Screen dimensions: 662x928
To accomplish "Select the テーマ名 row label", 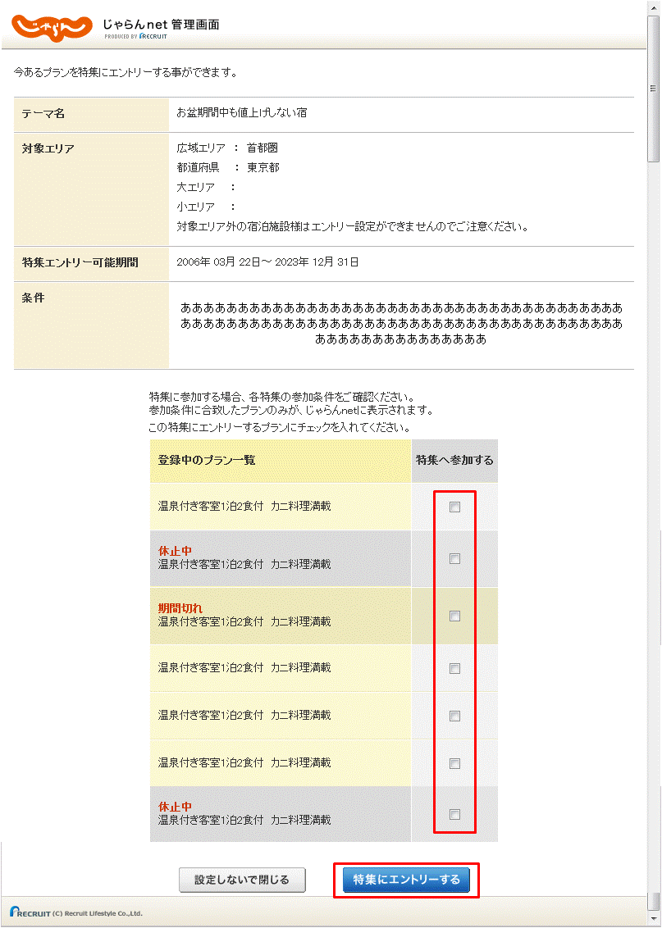I will 41,115.
